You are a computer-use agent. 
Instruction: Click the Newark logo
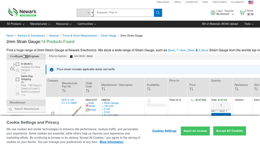22,12
